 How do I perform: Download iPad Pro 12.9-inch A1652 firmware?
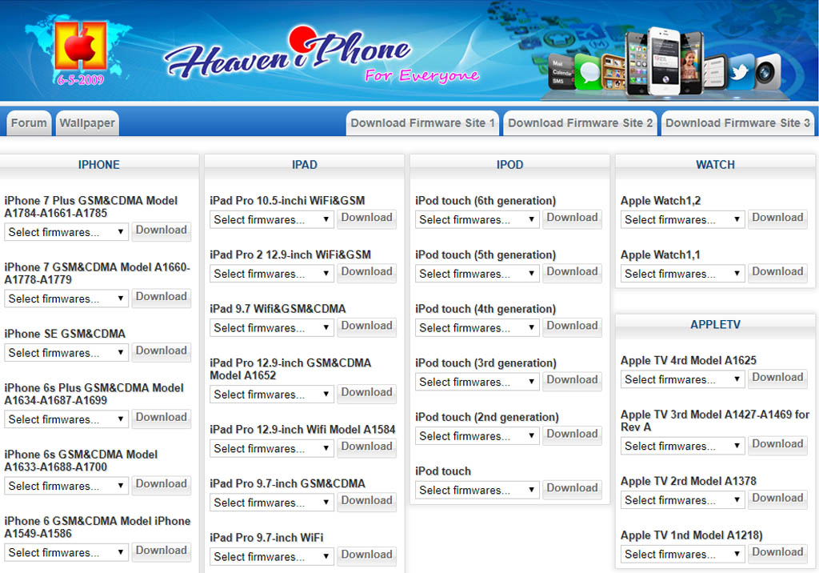click(366, 393)
